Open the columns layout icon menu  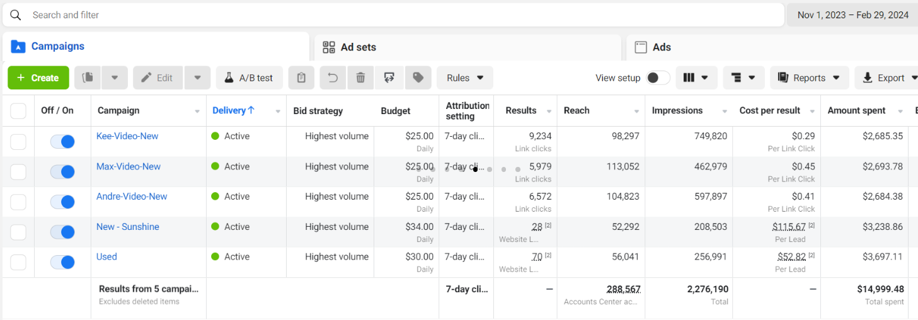[x=696, y=77]
